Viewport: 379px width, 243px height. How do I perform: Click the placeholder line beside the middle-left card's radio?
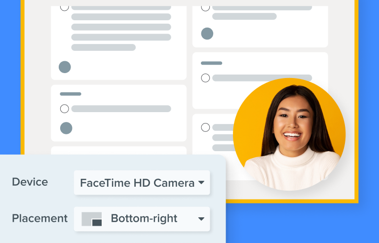click(x=121, y=109)
